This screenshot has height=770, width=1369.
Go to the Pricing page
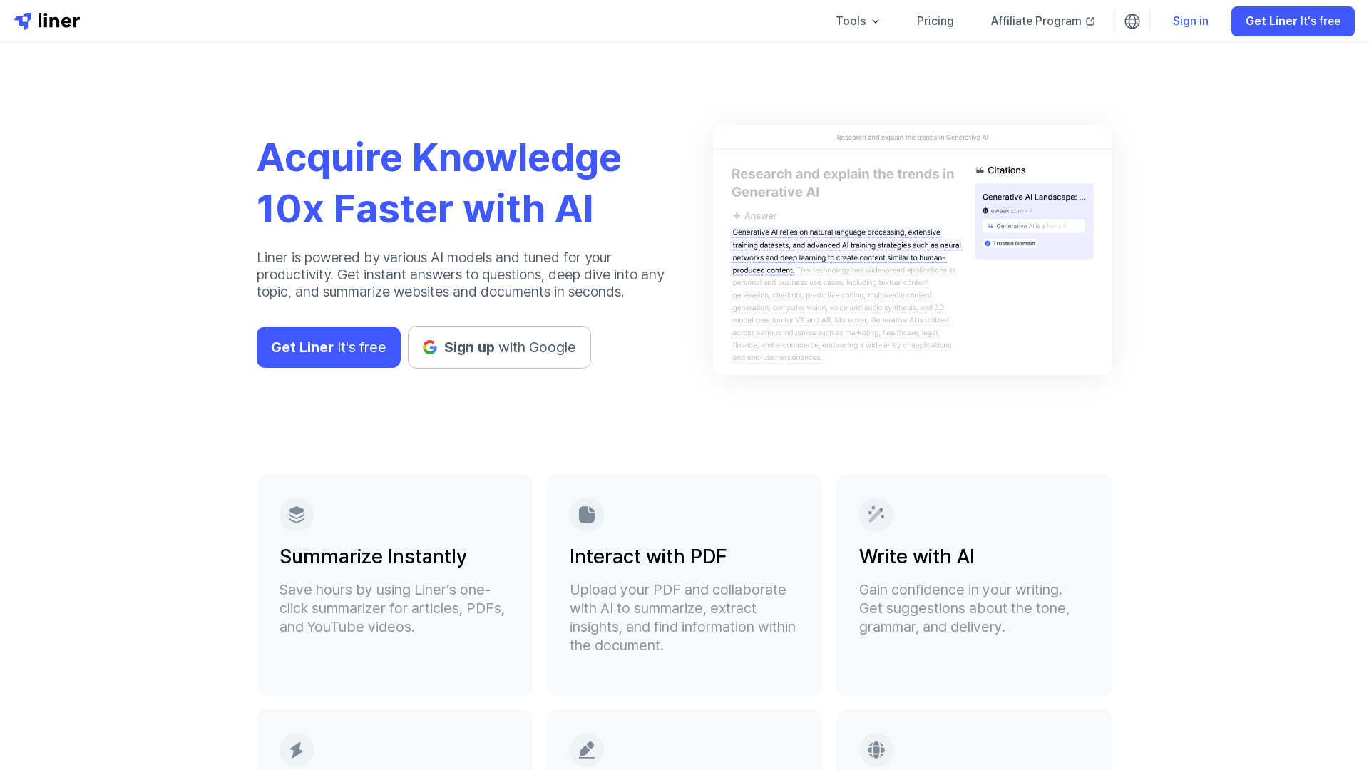point(935,21)
